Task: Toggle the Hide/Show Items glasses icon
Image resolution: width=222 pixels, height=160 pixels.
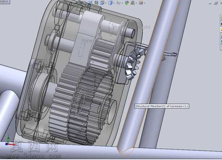Action: pyautogui.click(x=118, y=3)
